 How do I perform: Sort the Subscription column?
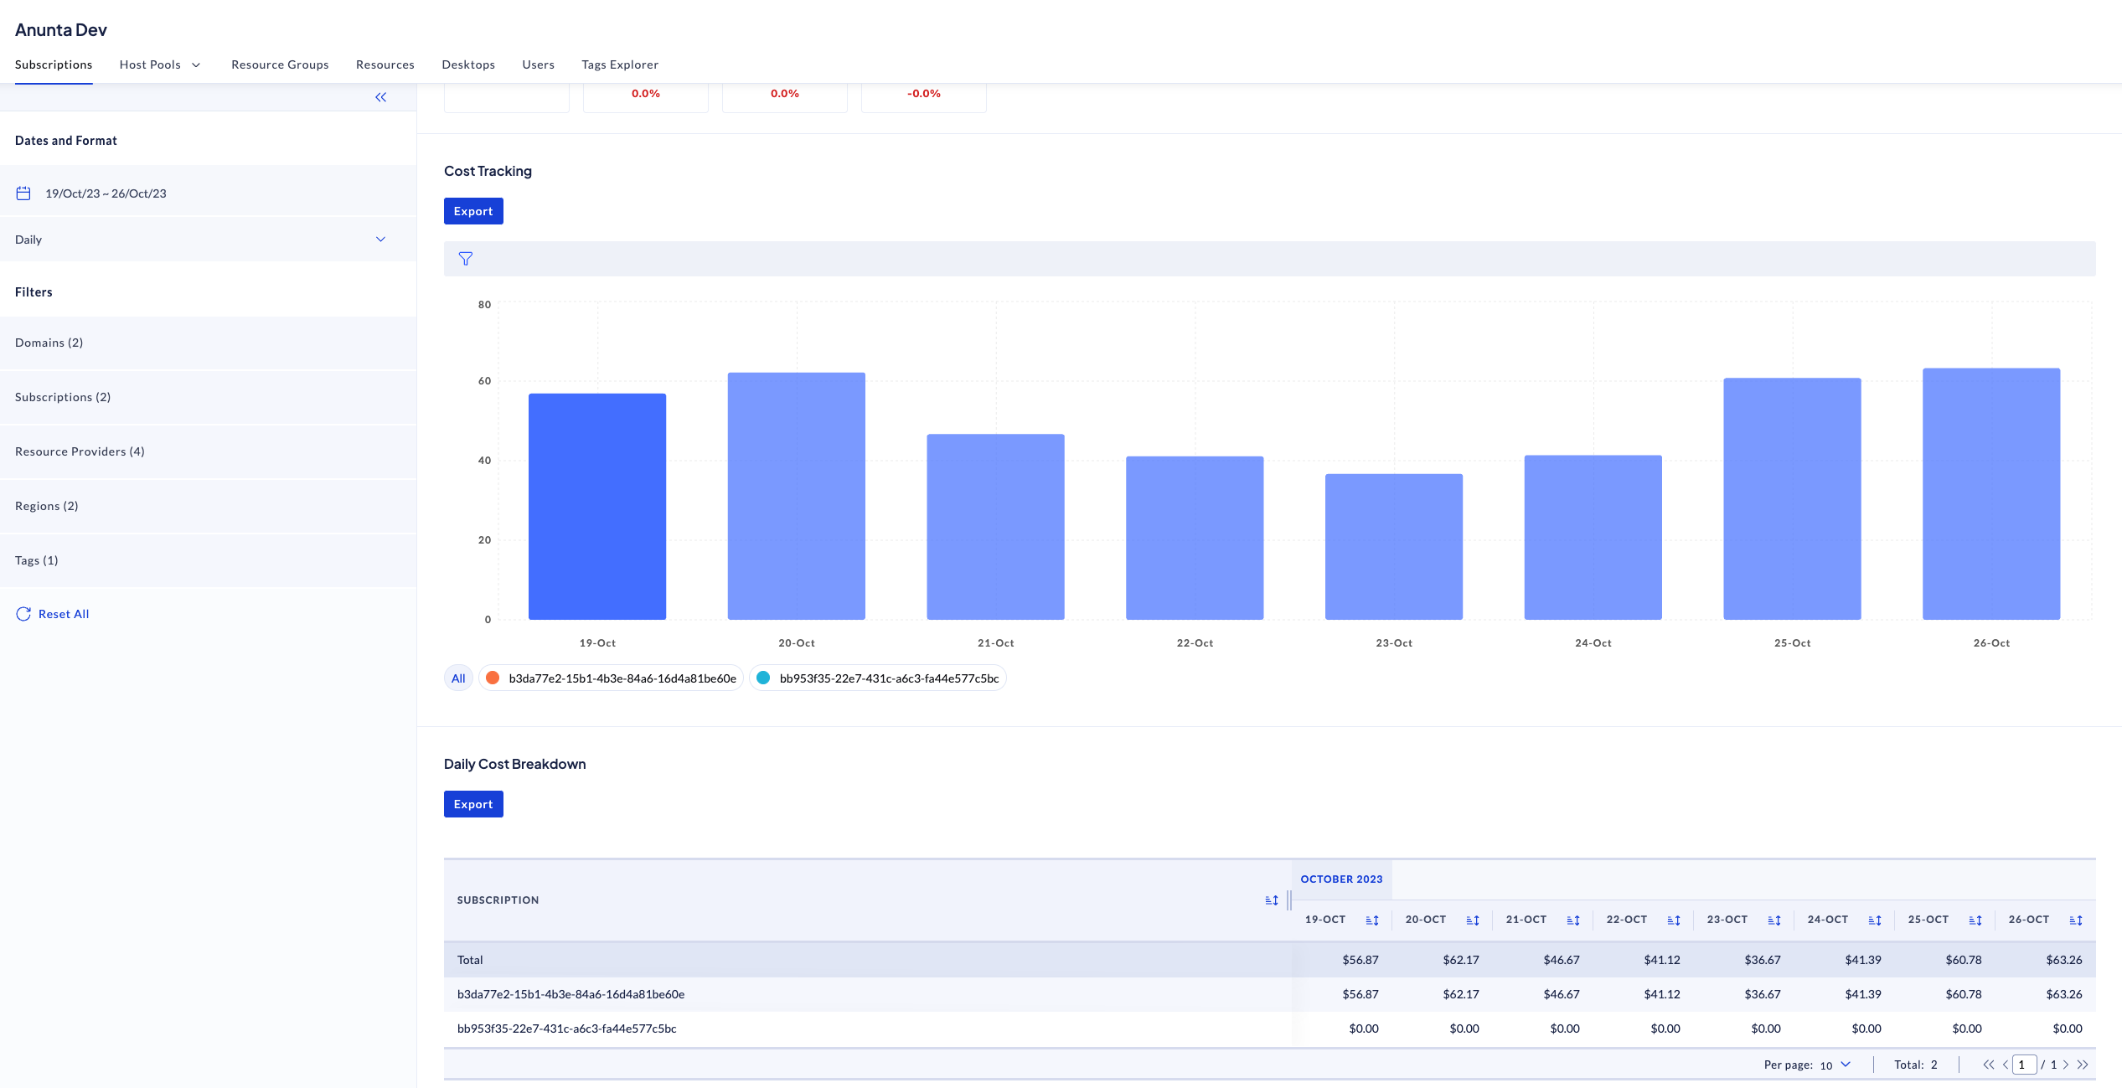1271,900
